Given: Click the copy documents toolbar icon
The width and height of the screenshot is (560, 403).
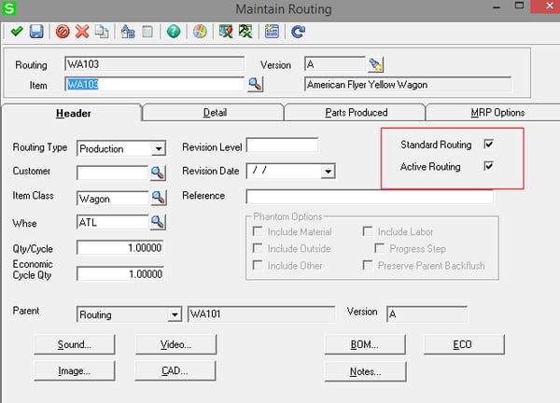Looking at the screenshot, I should tap(102, 32).
